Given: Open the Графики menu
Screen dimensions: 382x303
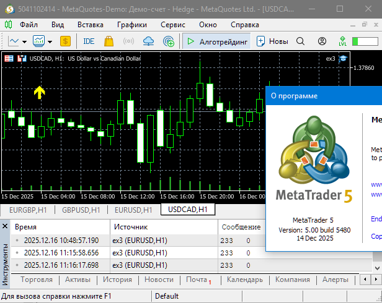Looking at the screenshot, I should click(x=132, y=25).
